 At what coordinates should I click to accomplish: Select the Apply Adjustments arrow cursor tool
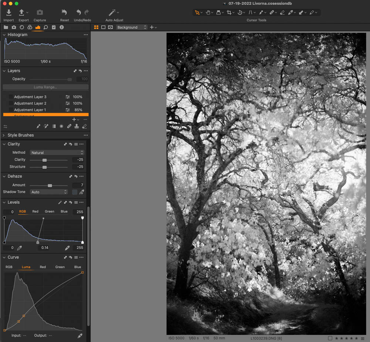(x=301, y=13)
